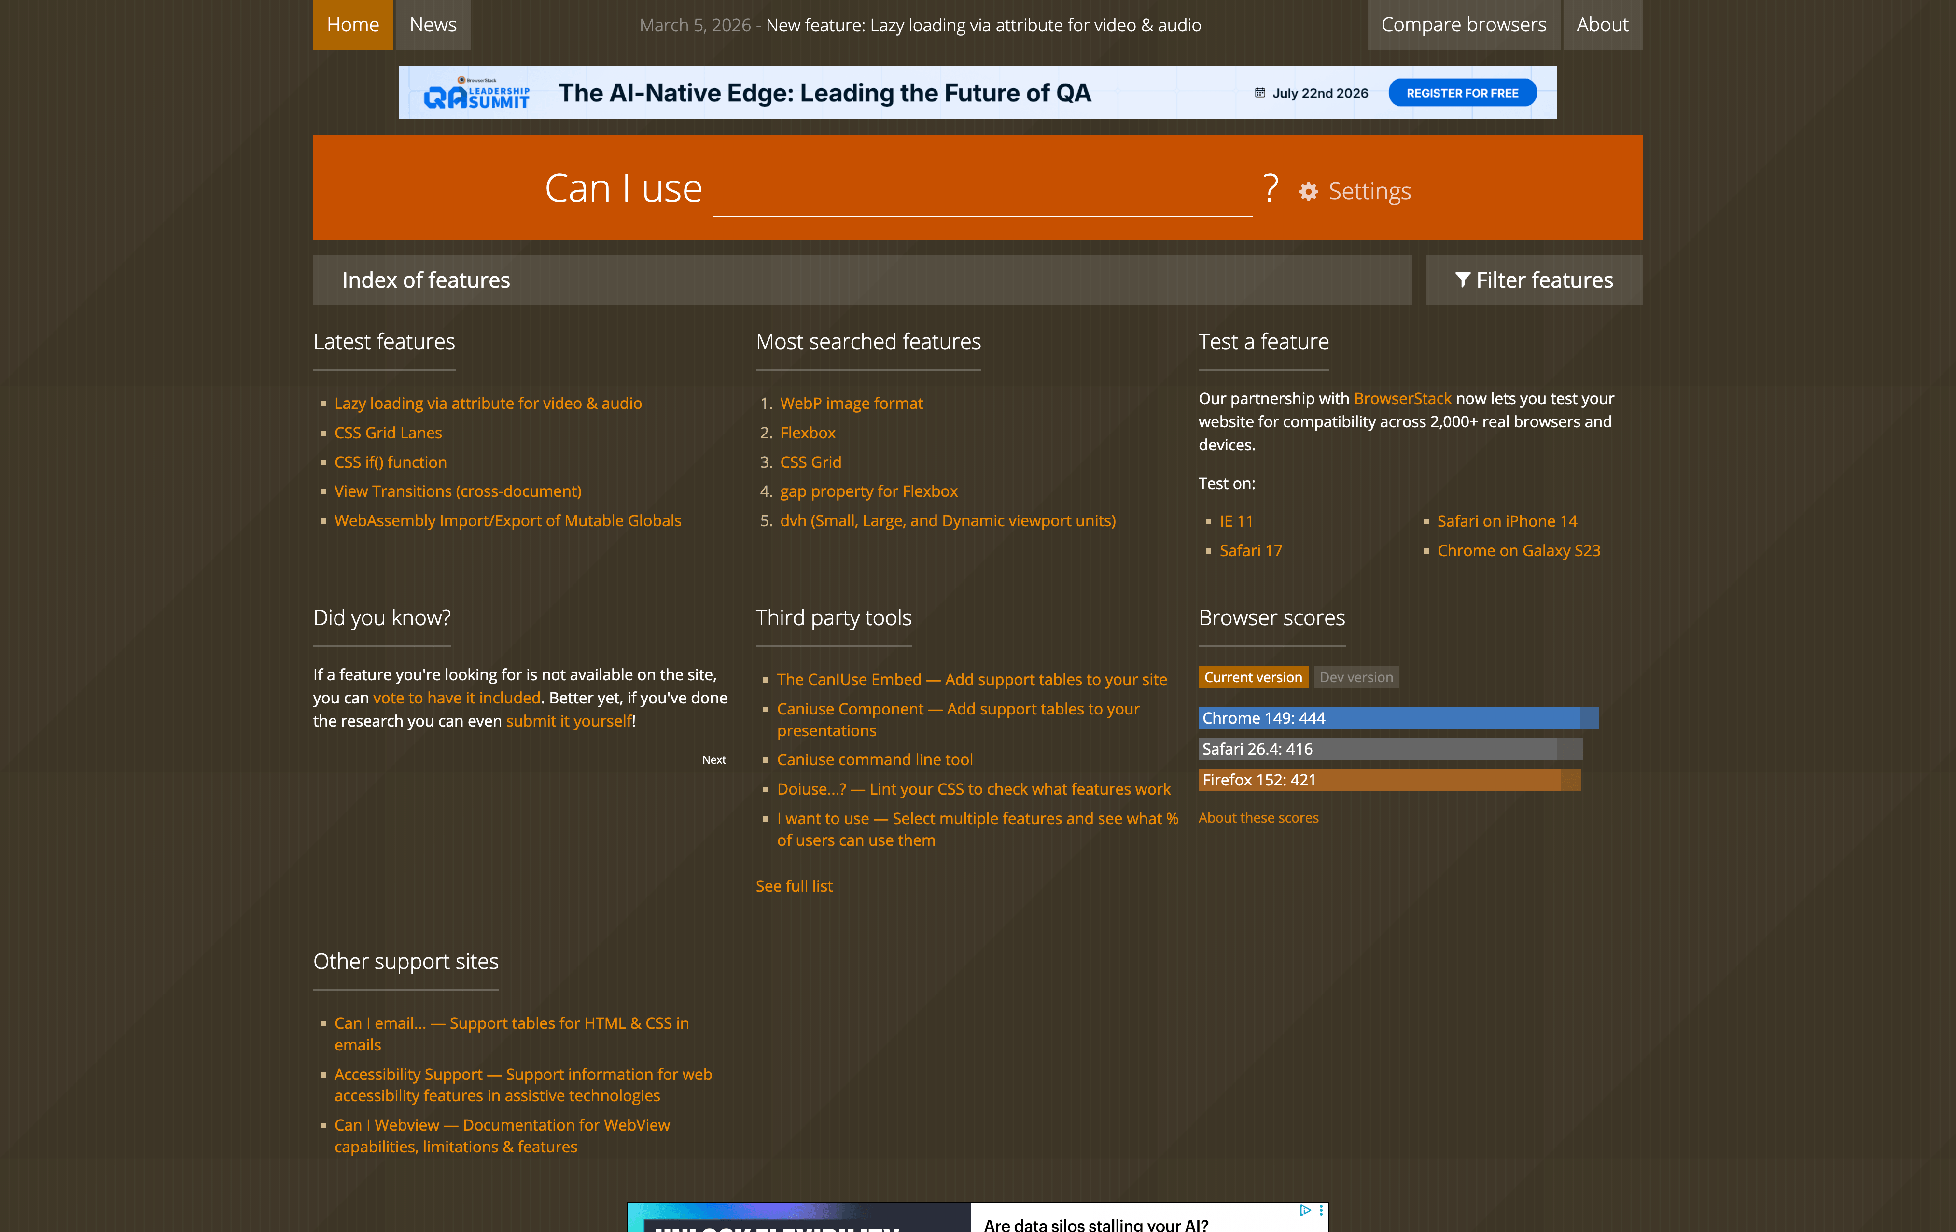Click submit it yourself link
1956x1232 pixels.
(x=569, y=721)
